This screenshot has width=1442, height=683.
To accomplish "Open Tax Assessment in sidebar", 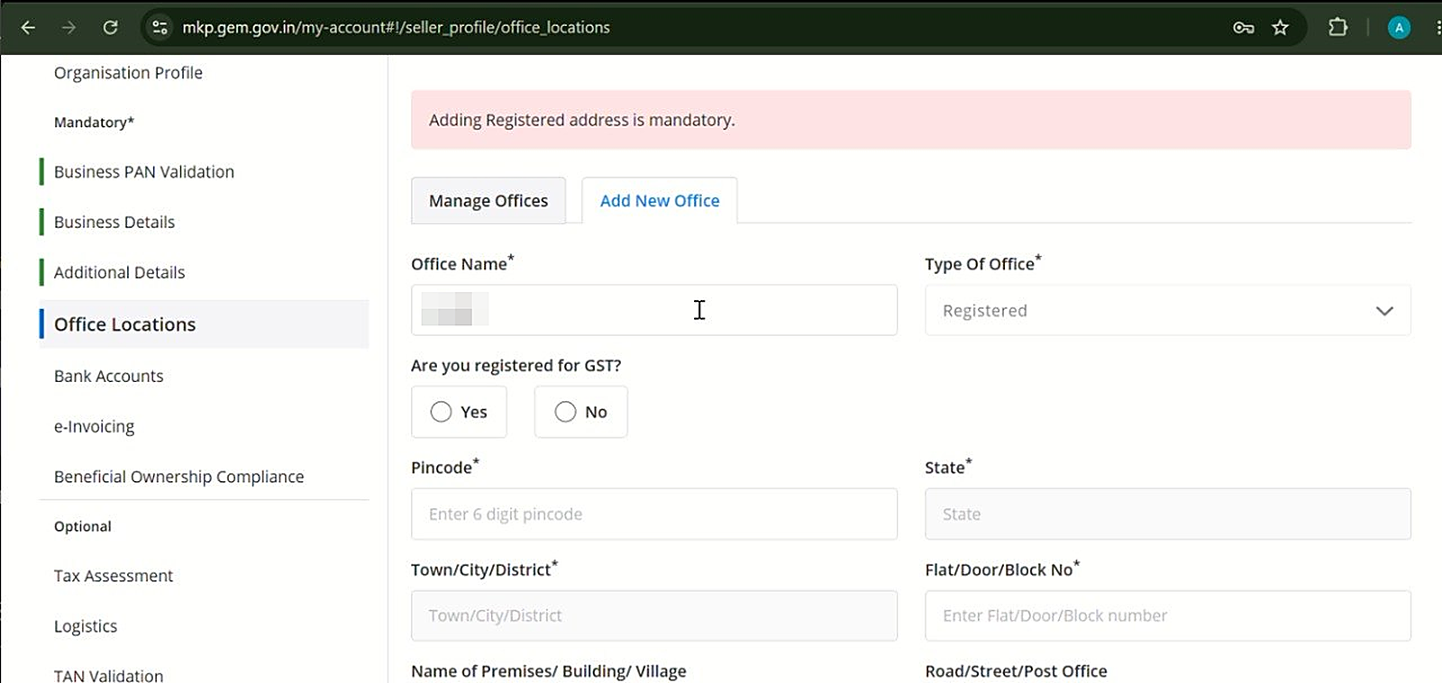I will point(114,576).
